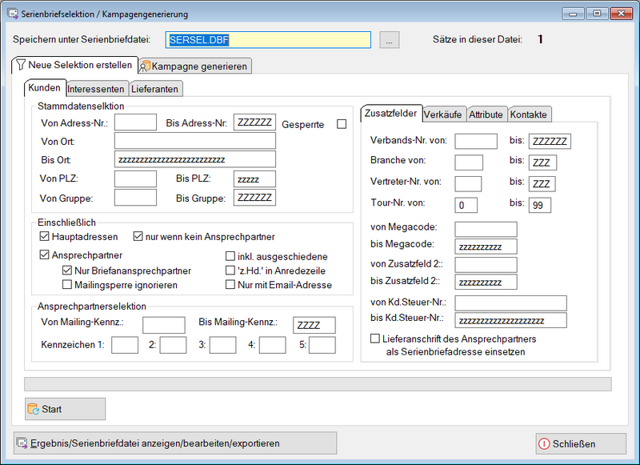Show the Kontakte tab
This screenshot has width=640, height=465.
point(529,114)
